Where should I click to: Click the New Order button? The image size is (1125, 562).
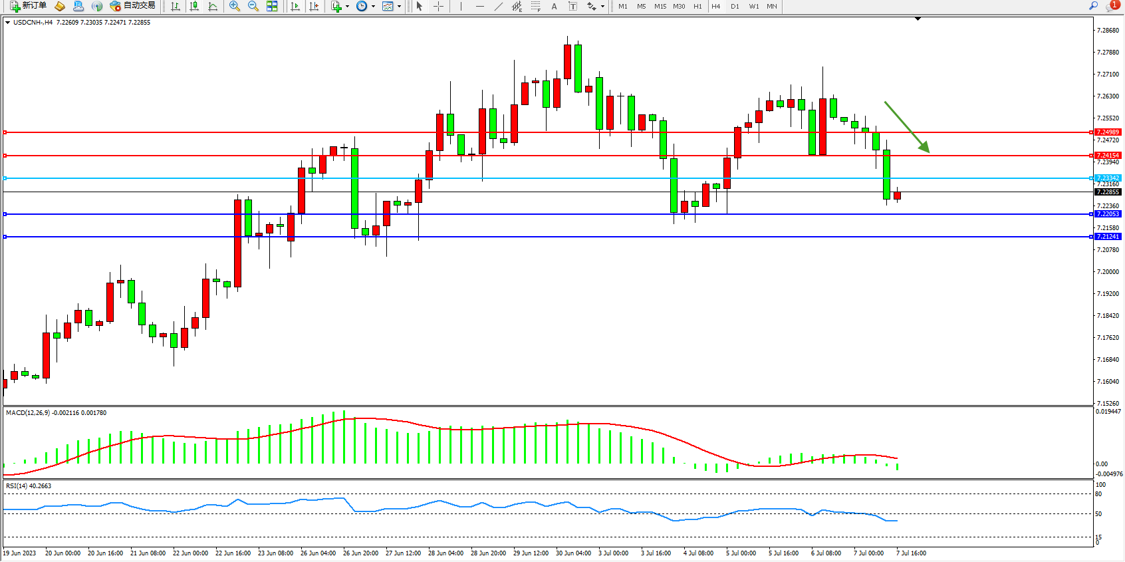coord(28,6)
